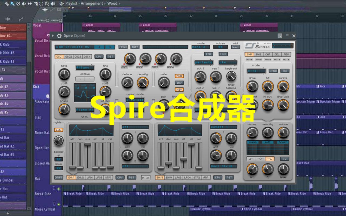Toggle the HQ shaper button
This screenshot has width=346, height=216.
285,71
